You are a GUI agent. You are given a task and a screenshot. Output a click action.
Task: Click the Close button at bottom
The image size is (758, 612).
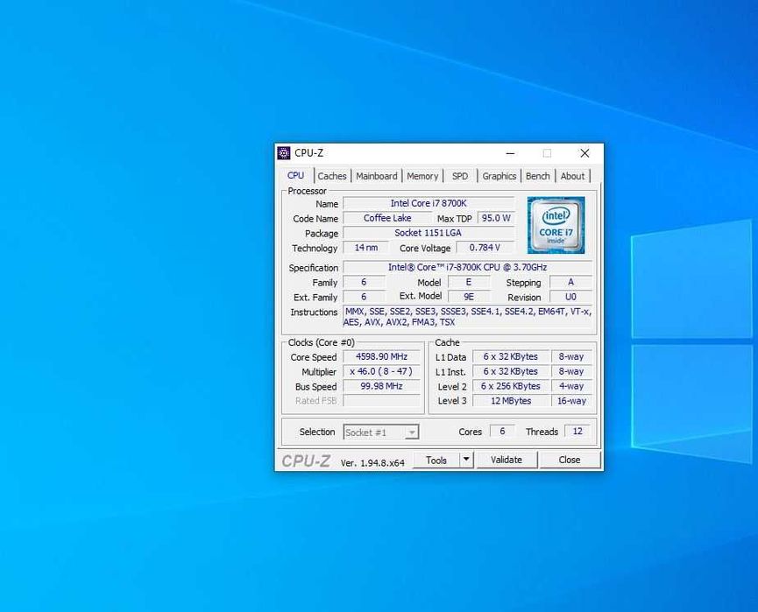click(x=570, y=460)
